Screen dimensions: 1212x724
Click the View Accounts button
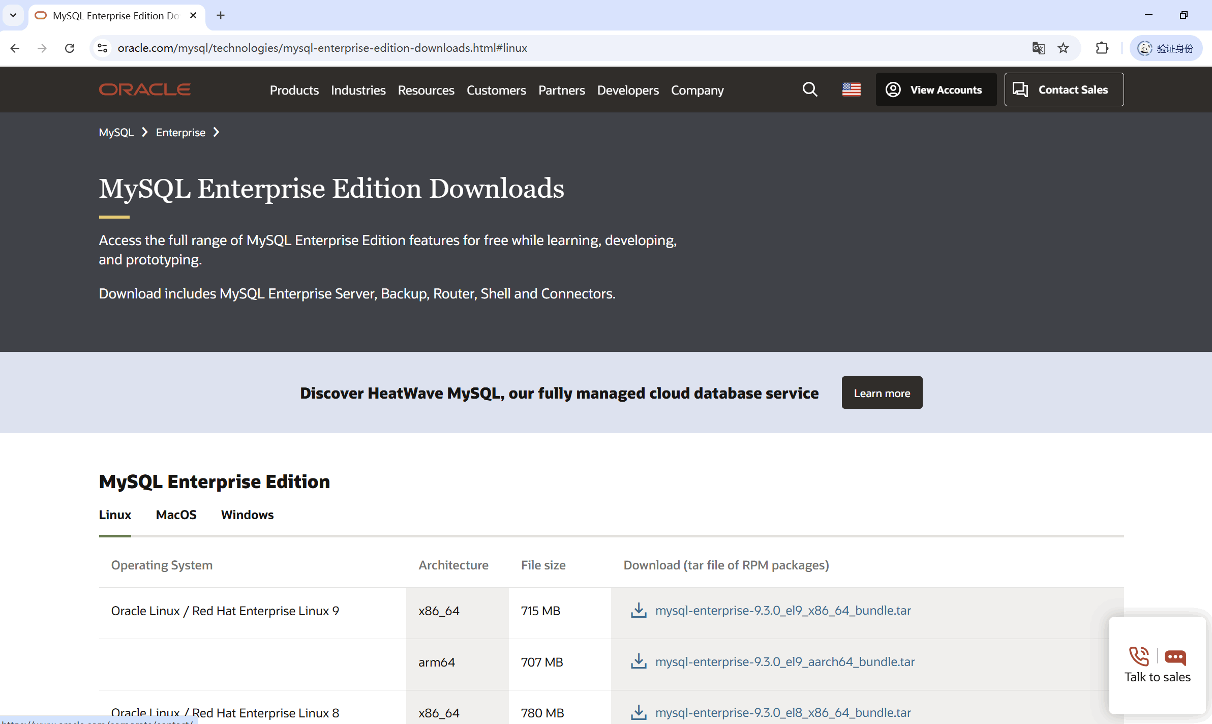click(x=935, y=89)
